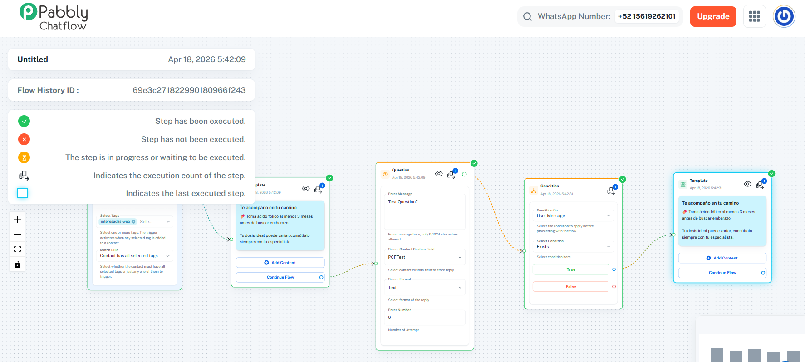Click execution count icon on Condition node
Viewport: 805px width, 362px height.
coord(611,191)
